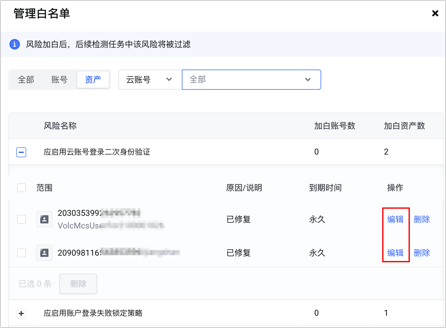Click the 操作 column header

click(x=395, y=188)
